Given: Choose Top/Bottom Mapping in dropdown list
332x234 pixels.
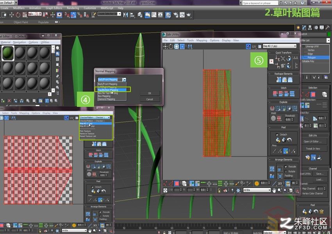Looking at the screenshot, I should click(112, 90).
